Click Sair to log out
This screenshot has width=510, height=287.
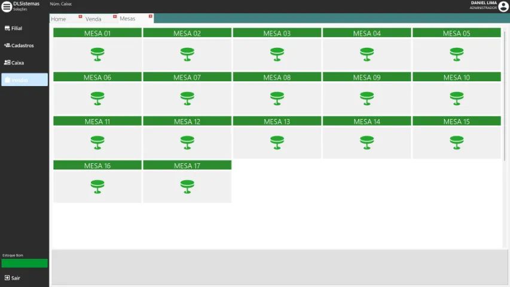click(15, 278)
